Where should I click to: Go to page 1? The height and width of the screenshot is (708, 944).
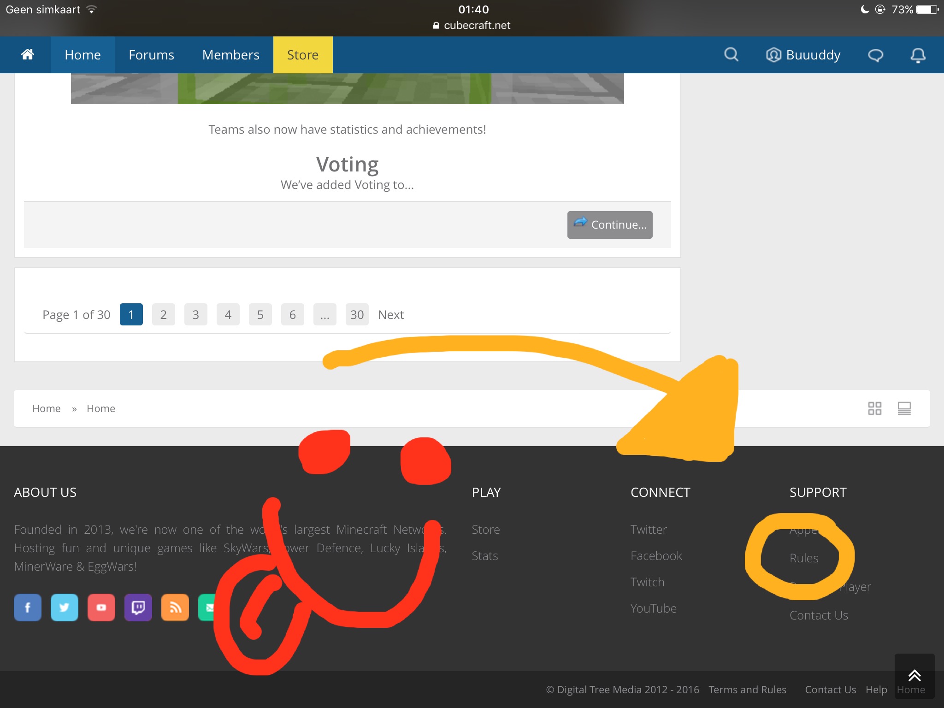[131, 314]
